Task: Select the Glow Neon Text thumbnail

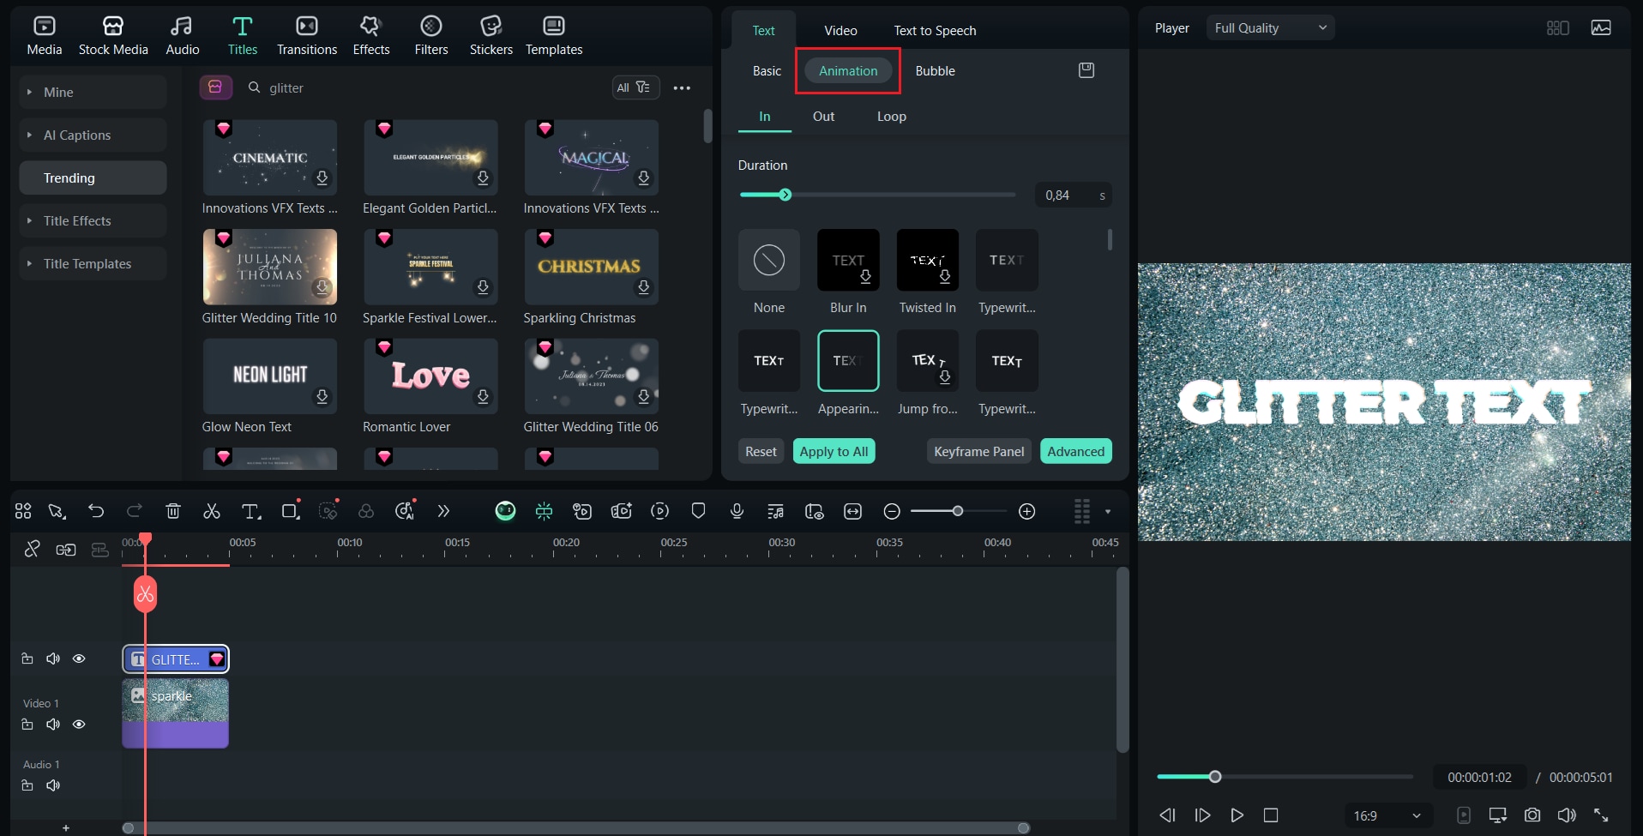Action: [269, 376]
